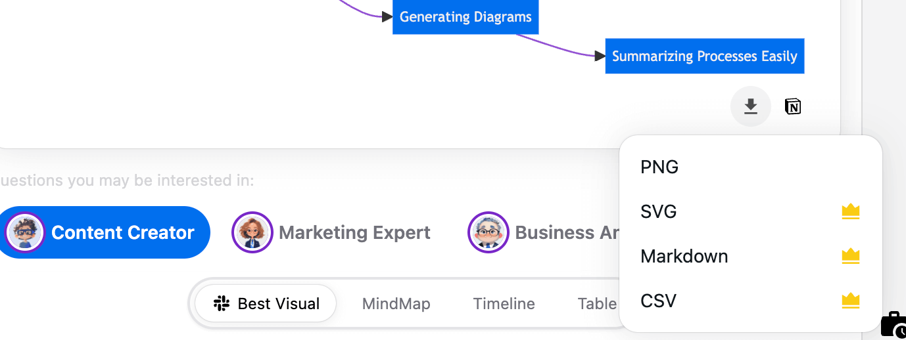Click the download export icon
The width and height of the screenshot is (906, 340).
click(750, 106)
